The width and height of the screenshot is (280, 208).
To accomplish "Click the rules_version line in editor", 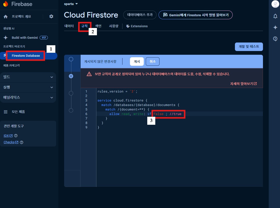I will tap(117, 91).
